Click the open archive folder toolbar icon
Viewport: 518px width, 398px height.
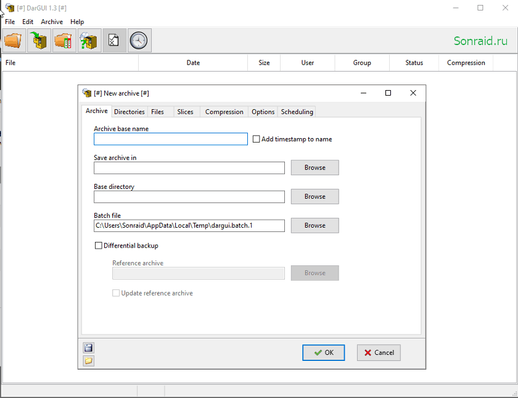pyautogui.click(x=14, y=41)
